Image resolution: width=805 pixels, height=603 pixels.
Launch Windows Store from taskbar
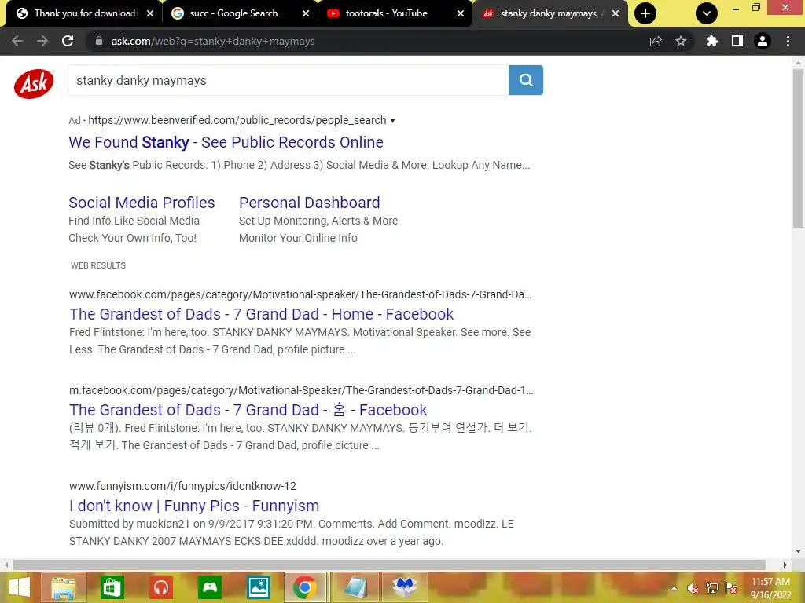point(112,587)
